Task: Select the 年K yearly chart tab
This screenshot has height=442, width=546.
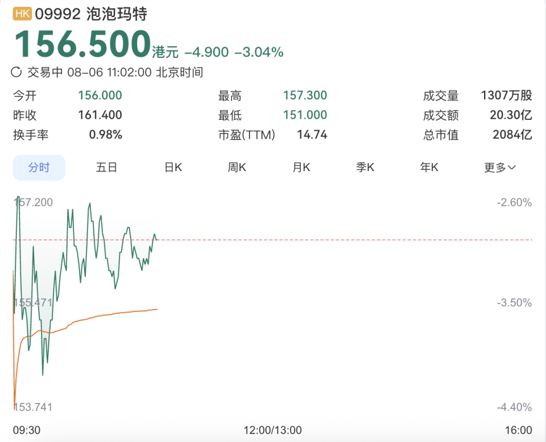Action: (x=429, y=168)
